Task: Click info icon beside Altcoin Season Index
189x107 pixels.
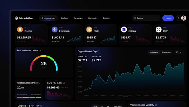Action: click(x=39, y=83)
